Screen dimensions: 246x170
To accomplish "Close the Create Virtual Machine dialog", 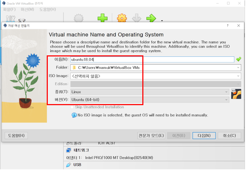I will pos(239,26).
